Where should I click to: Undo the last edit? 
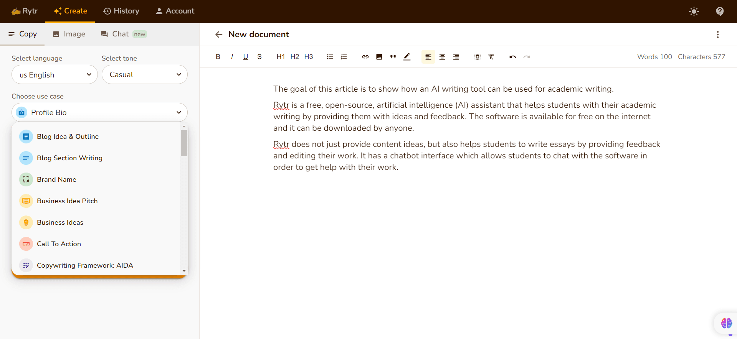(512, 57)
